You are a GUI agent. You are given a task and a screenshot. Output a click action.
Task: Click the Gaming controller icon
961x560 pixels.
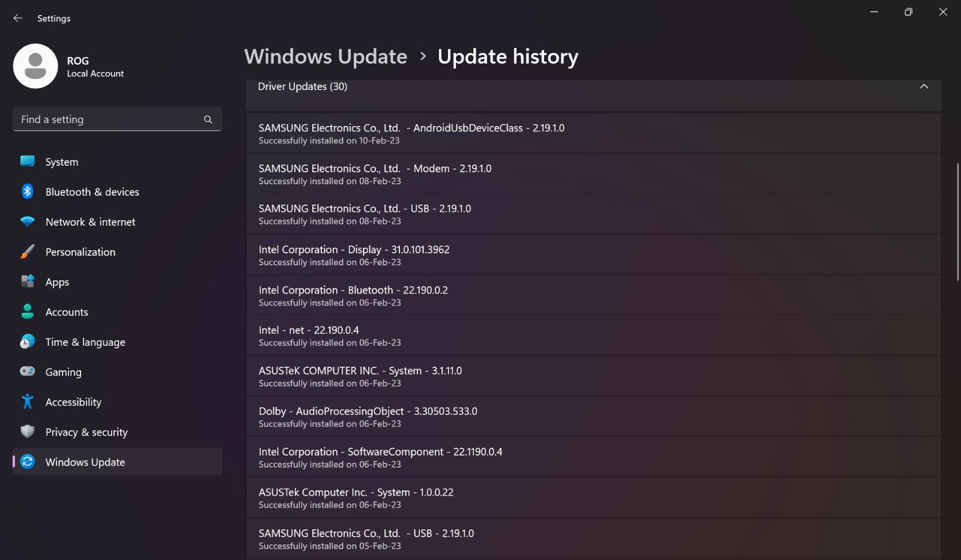point(28,372)
